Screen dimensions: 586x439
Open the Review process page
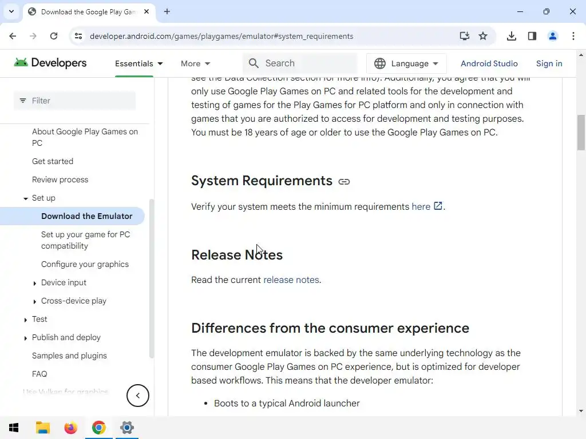60,179
